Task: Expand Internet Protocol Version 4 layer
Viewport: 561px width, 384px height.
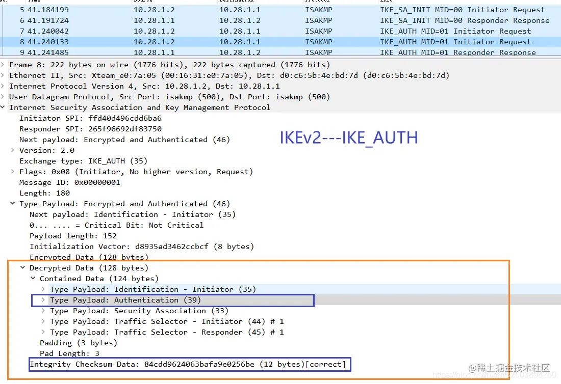Action: (x=3, y=86)
